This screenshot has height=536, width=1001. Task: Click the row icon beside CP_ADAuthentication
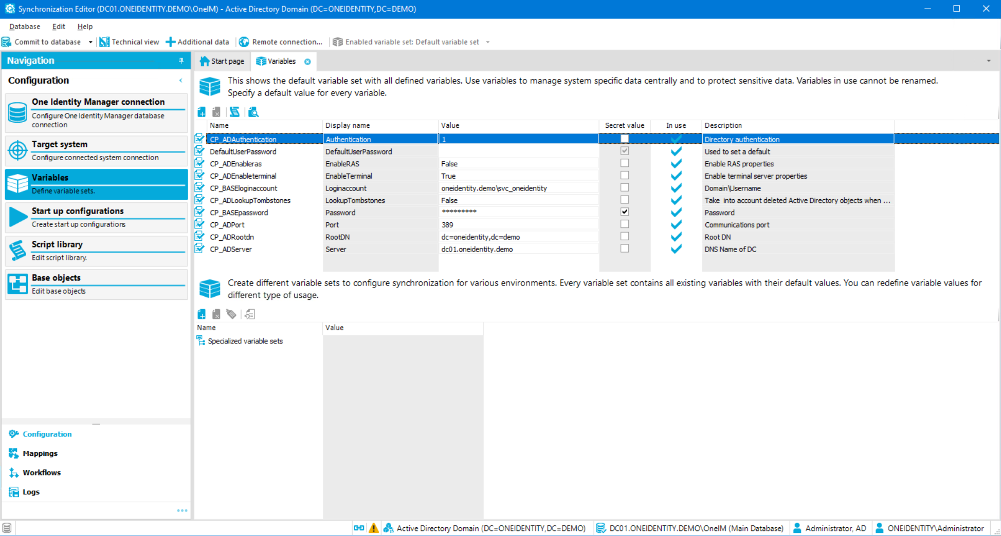[x=199, y=139]
